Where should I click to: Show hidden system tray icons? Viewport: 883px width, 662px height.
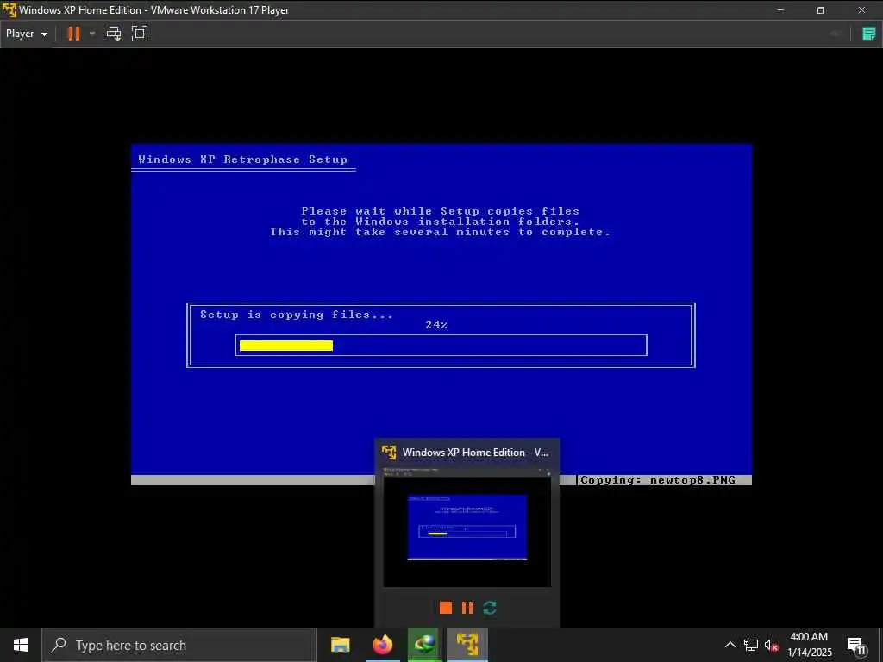[x=730, y=645]
